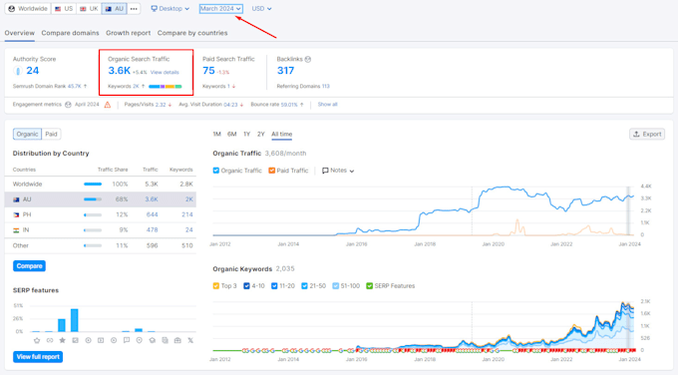Select the Worldwide database button
The height and width of the screenshot is (375, 678).
[x=28, y=9]
